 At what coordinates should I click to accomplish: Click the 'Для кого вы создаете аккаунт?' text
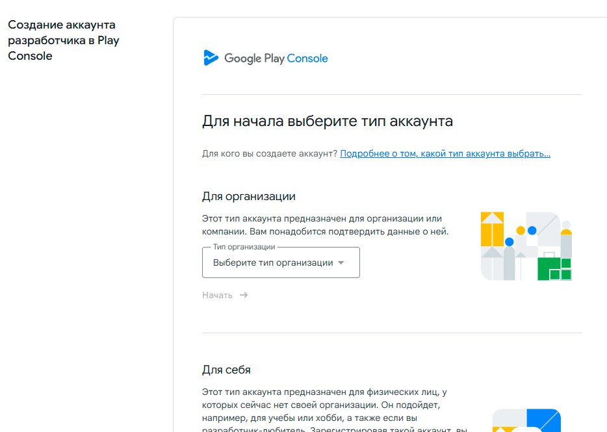[x=270, y=154]
